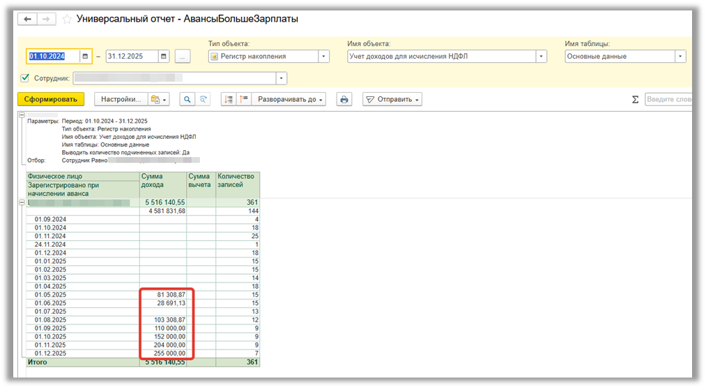Open the Тип объекта dropdown
Screen dimensions: 706x388
324,57
